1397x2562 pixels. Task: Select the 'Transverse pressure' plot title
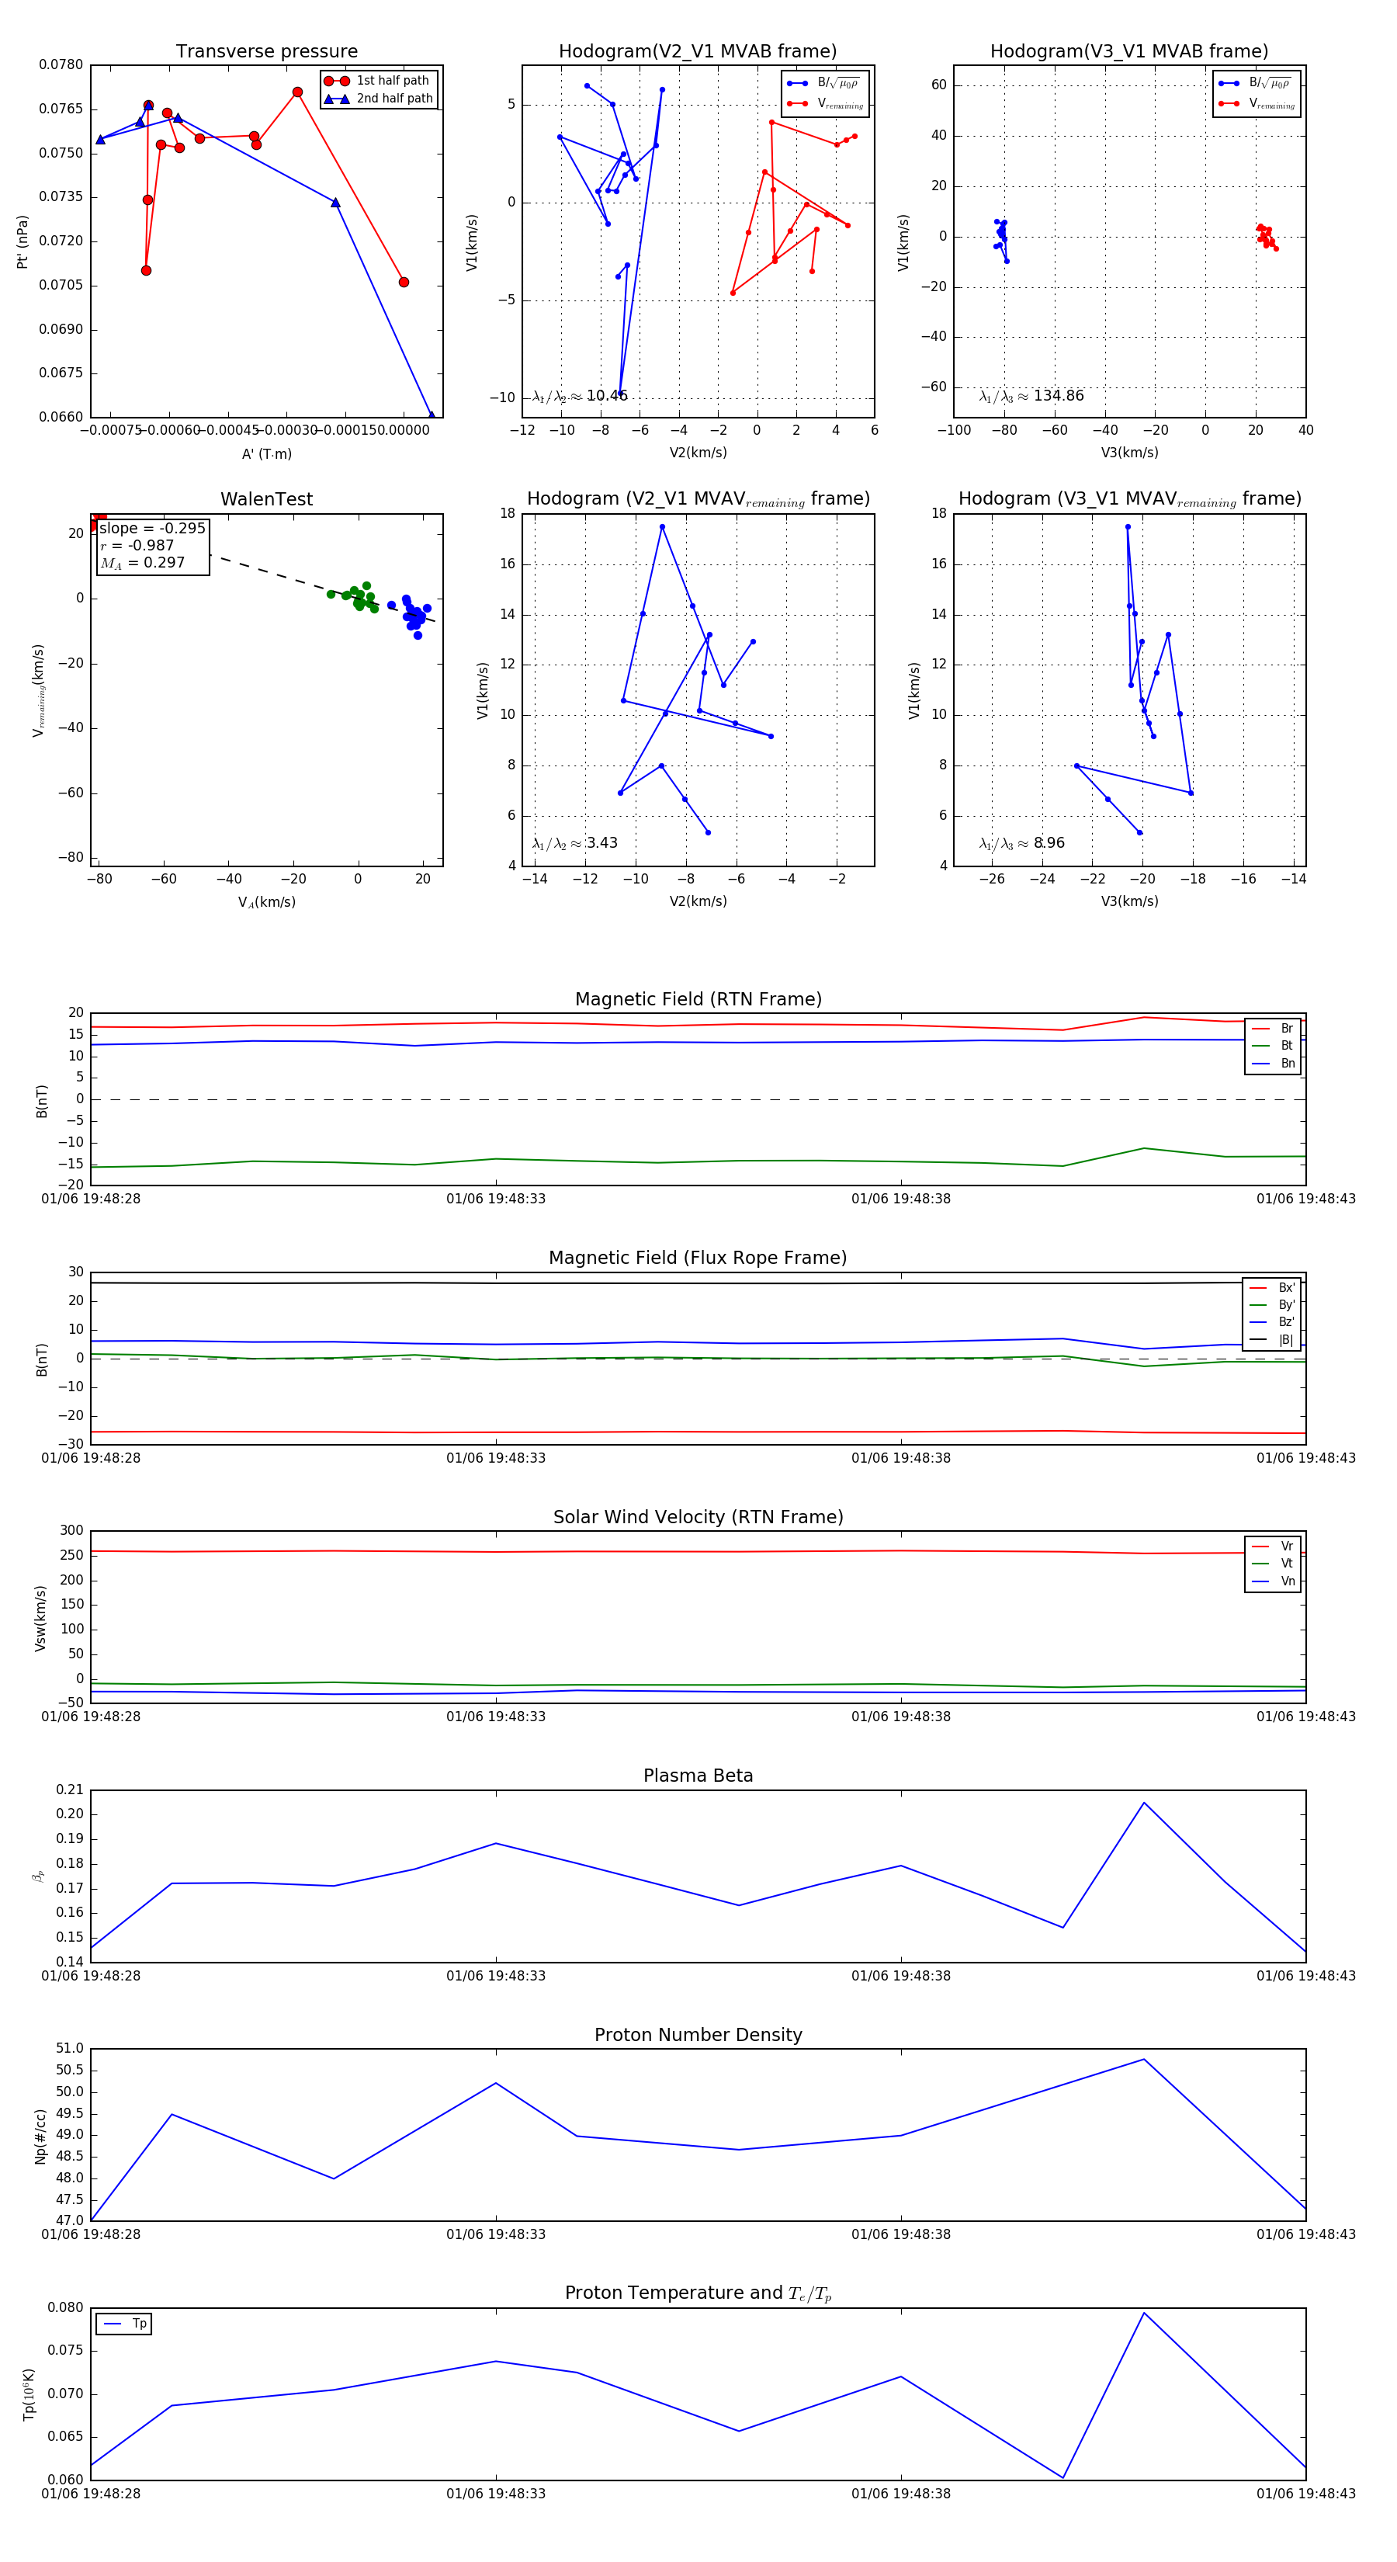pos(266,52)
